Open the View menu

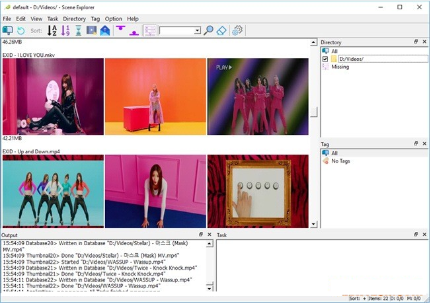pos(36,19)
